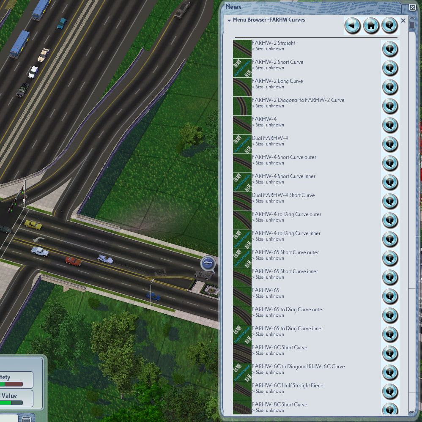Select the FARHW-6S to Diag Curve outer thumbnail
Image resolution: width=422 pixels, height=422 pixels.
click(x=242, y=315)
